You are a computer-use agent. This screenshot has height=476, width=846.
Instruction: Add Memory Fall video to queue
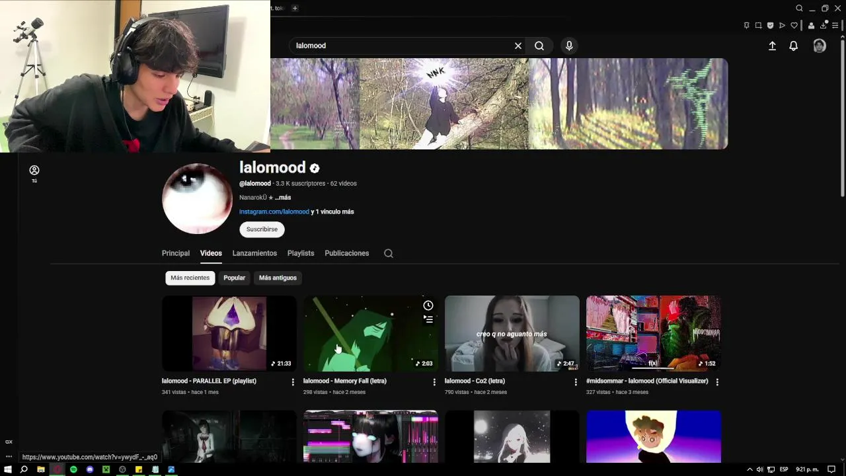tap(428, 319)
